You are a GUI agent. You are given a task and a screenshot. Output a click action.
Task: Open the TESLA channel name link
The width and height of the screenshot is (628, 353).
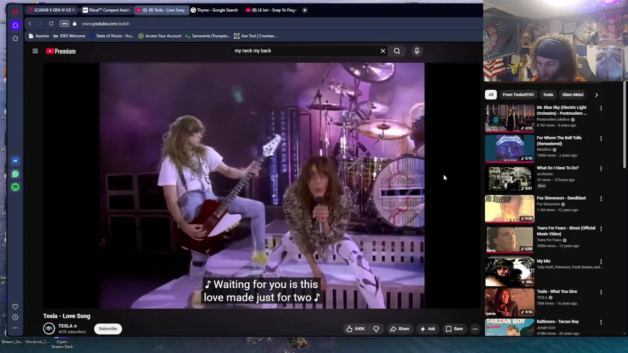pos(65,326)
